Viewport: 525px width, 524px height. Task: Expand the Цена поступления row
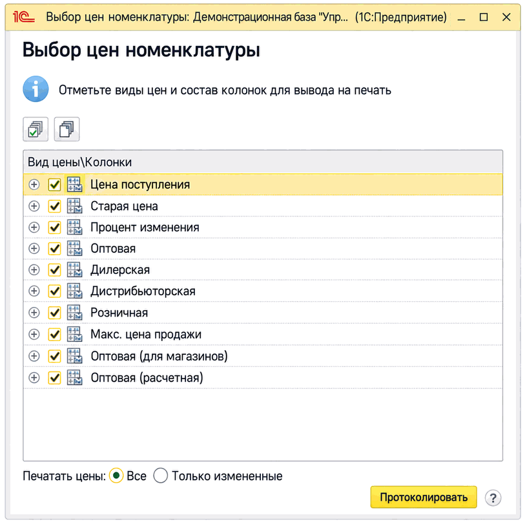(x=34, y=185)
